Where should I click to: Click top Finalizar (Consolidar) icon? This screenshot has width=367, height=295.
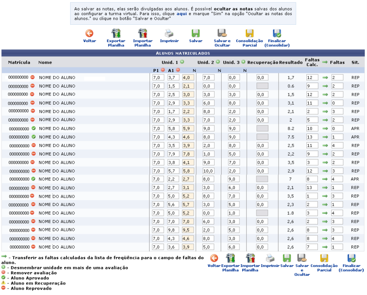277,33
